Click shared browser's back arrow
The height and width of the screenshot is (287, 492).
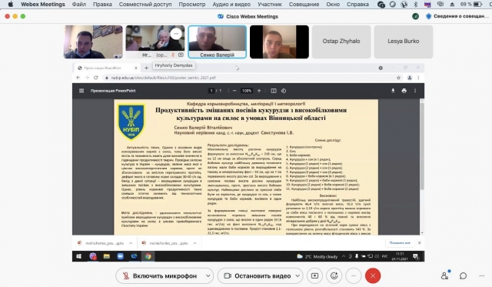[78, 78]
